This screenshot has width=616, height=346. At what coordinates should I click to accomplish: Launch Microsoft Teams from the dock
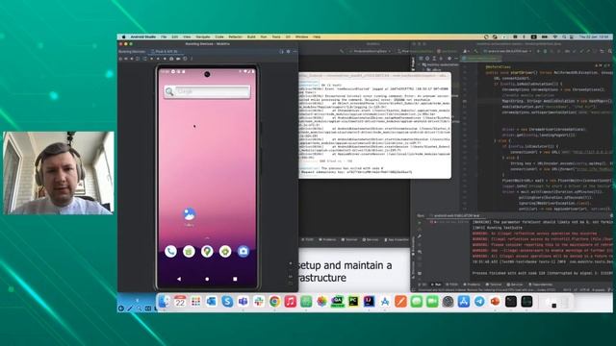coord(243,301)
